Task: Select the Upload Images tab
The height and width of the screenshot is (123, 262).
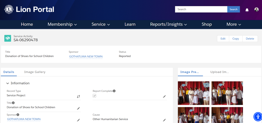Action: coord(220,72)
